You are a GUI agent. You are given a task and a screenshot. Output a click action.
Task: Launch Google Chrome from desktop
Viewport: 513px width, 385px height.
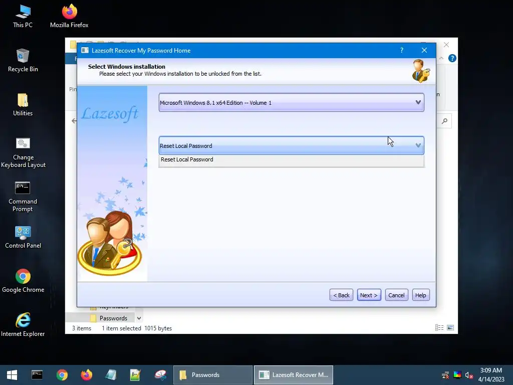pos(23,281)
